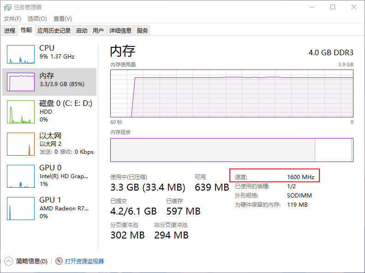Collapse view with 简略信息 arrow icon
The image size is (365, 273).
coord(8,261)
